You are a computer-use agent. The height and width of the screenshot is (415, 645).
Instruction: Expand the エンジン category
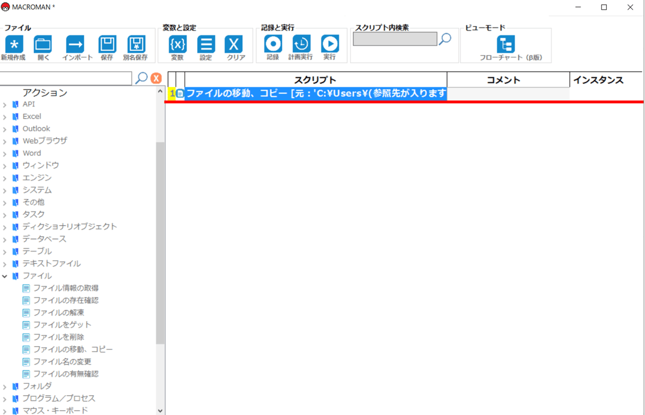[x=4, y=178]
